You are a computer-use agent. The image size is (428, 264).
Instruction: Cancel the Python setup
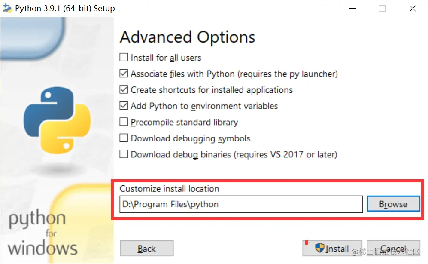point(393,249)
